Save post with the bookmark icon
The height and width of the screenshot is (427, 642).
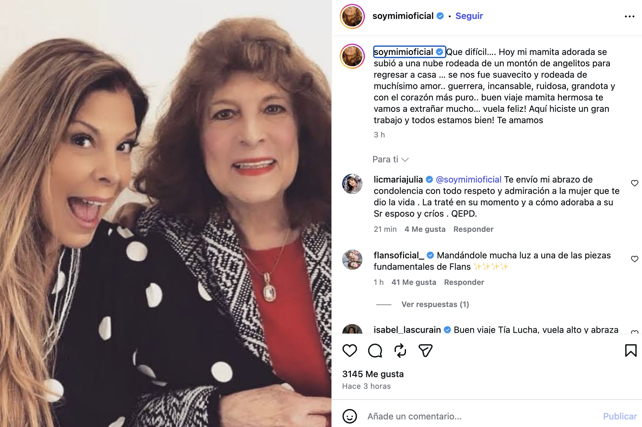(631, 351)
